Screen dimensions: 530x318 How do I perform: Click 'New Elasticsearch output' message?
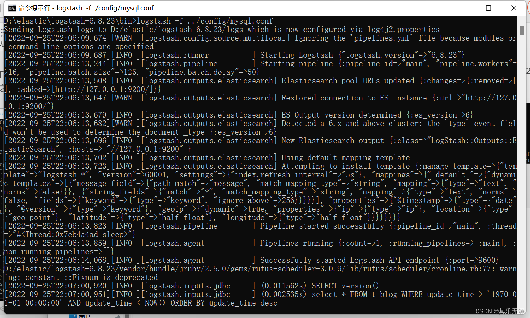pyautogui.click(x=333, y=141)
